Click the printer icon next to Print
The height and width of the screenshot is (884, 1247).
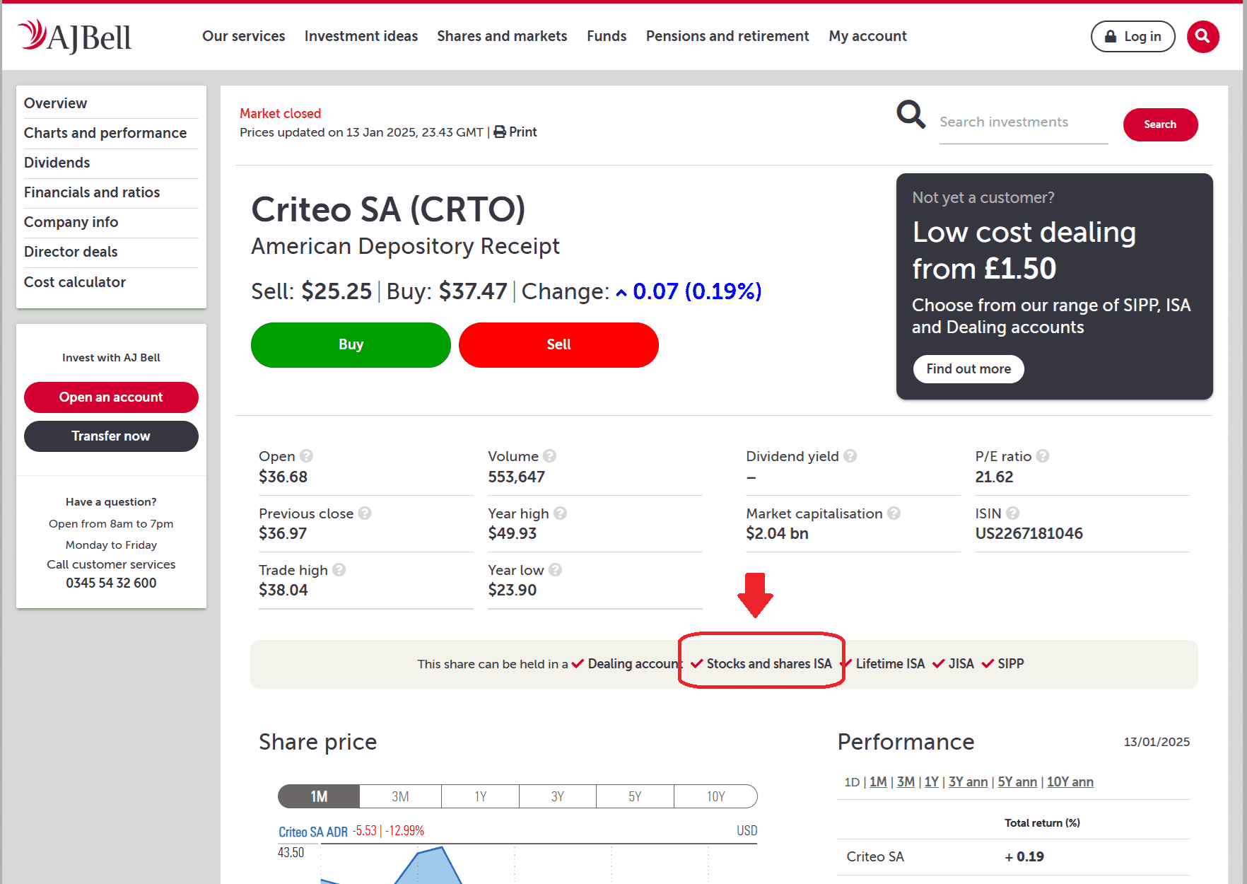(x=500, y=132)
